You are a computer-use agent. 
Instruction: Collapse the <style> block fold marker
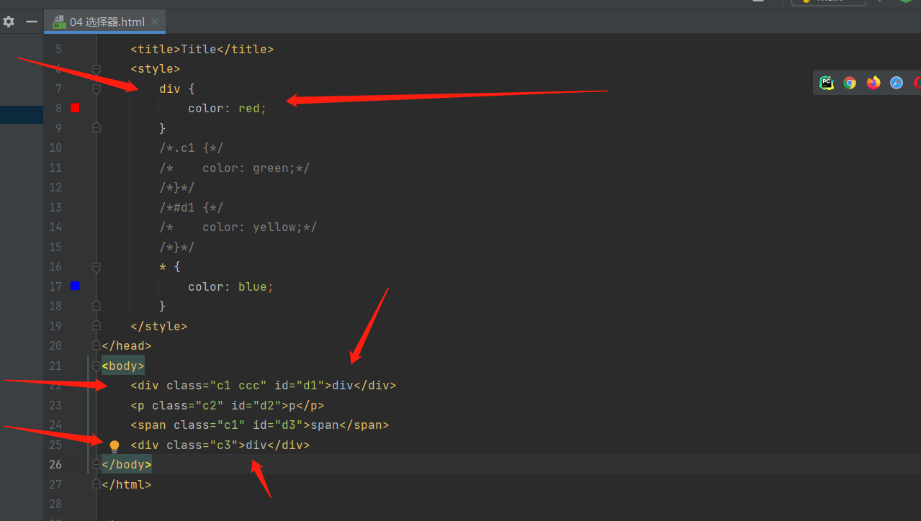pyautogui.click(x=96, y=69)
